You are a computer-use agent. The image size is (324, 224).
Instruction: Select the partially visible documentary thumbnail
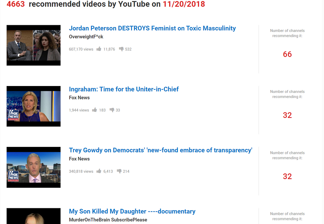tap(33, 216)
